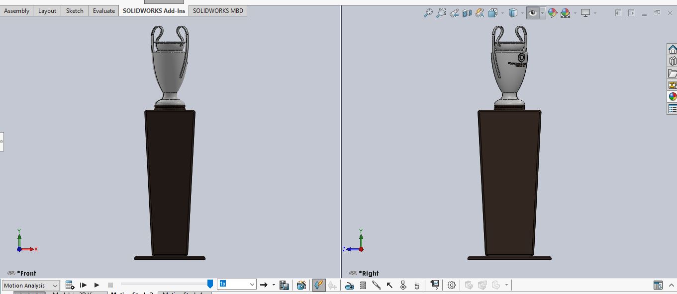Viewport: 677px width, 294px height.
Task: Toggle linked-view icon beside *Front
Action: point(11,273)
